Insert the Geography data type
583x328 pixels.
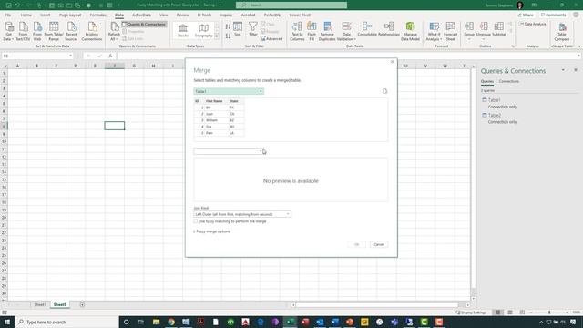tap(203, 30)
